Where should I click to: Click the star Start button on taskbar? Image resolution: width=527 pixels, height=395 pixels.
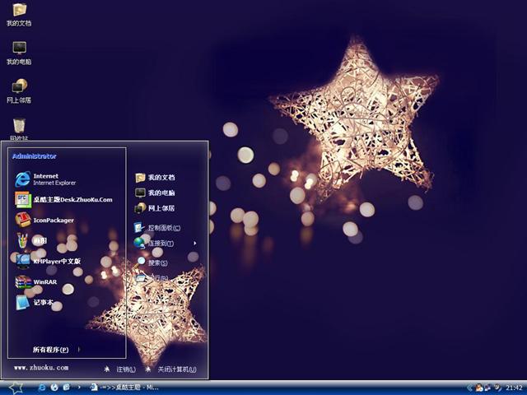15,387
